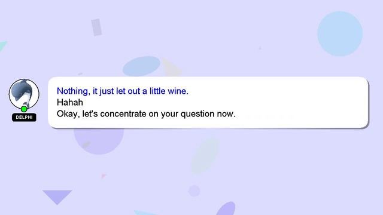
Task: Click the word 'Nothing' in the blue message
Action: 72,91
